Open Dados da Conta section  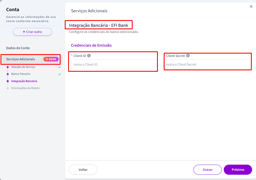pos(18,48)
